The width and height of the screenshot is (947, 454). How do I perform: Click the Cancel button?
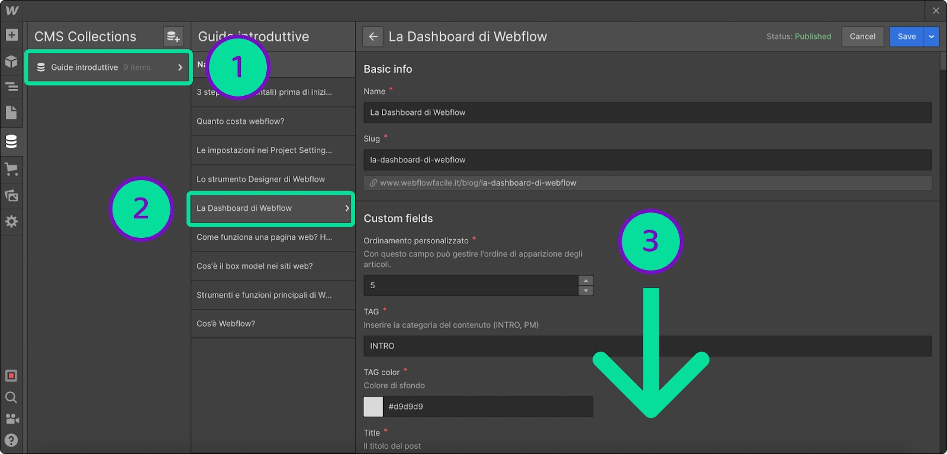pos(862,37)
